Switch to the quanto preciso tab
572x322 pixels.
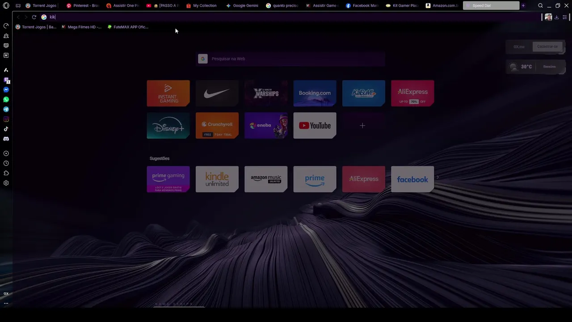(282, 6)
